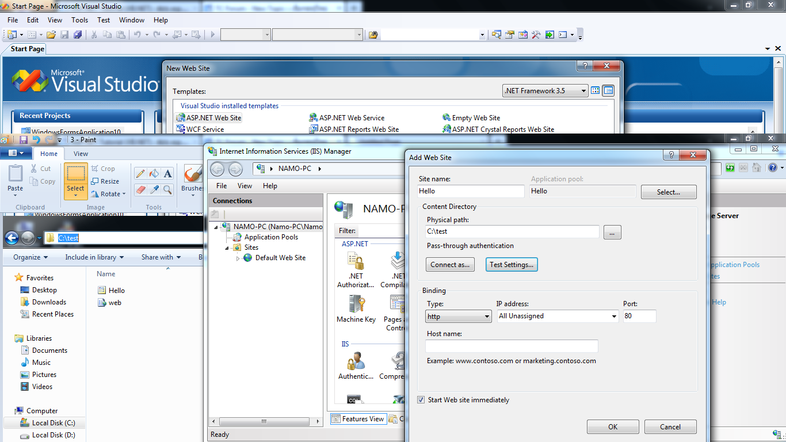The height and width of the screenshot is (442, 786).
Task: Open .NET Framework 3.5 version dropdown
Action: click(x=545, y=90)
